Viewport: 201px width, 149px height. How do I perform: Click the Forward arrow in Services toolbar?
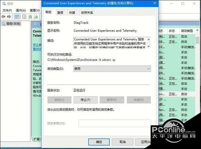9,17
